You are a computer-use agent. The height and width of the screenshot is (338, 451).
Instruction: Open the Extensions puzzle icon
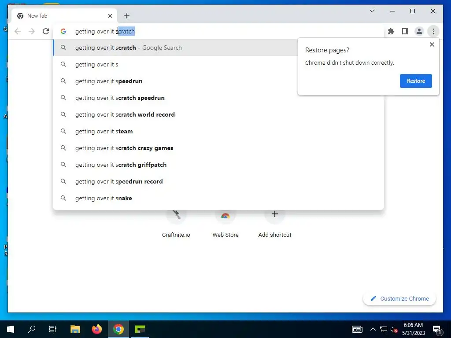tap(391, 31)
